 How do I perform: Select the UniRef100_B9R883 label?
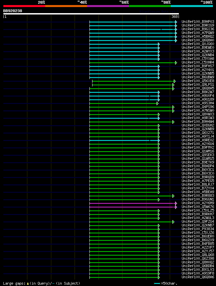[x=198, y=196]
